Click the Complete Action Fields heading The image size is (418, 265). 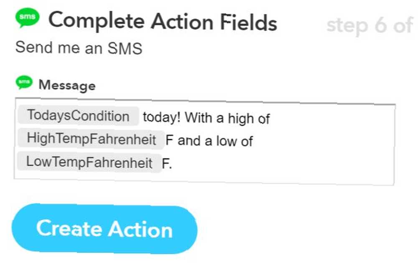click(x=163, y=22)
